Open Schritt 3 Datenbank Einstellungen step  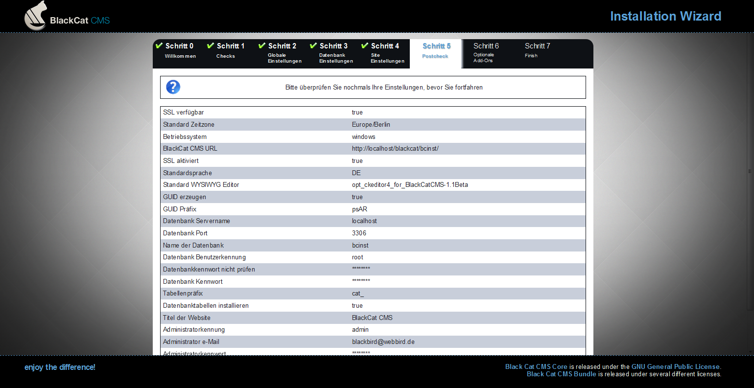pyautogui.click(x=336, y=53)
